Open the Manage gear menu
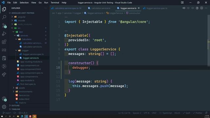This screenshot has height=118, width=210. click(4, 107)
